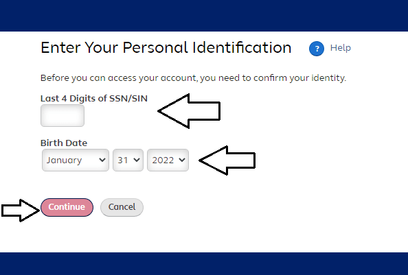Click the dark blue footer bar
408x275 pixels.
point(204,263)
